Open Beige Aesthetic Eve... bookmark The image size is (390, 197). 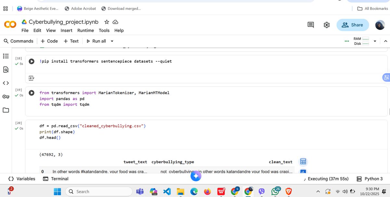pyautogui.click(x=37, y=8)
